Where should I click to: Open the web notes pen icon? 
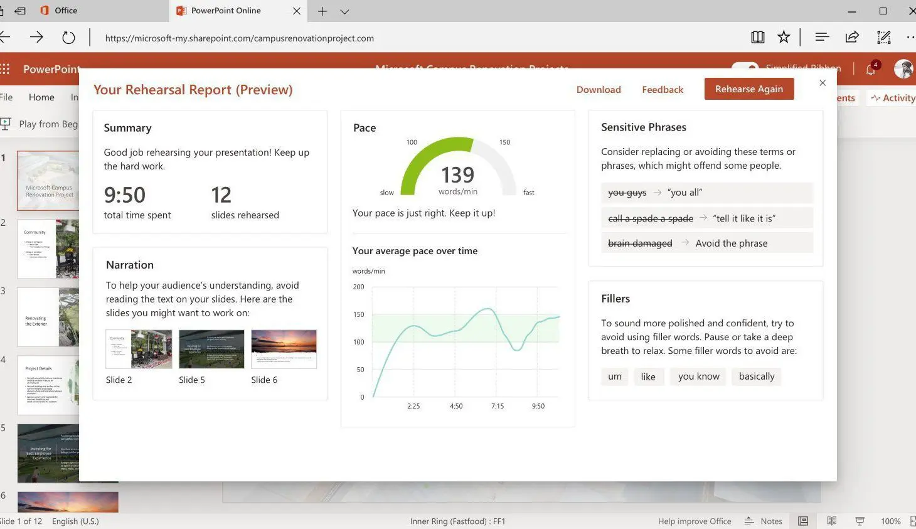(x=884, y=38)
